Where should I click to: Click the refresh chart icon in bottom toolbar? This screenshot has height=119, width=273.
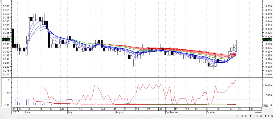242,116
